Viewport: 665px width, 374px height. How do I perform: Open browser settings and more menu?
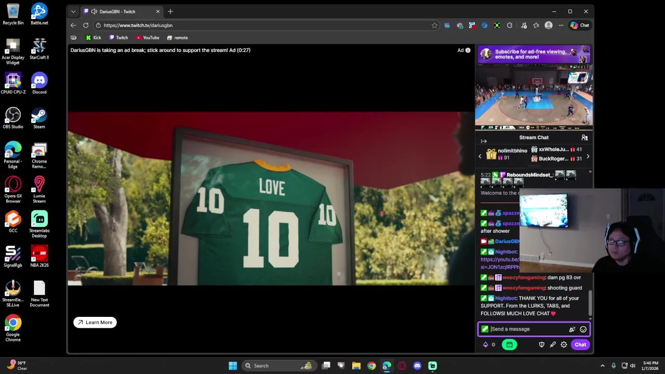(x=561, y=25)
